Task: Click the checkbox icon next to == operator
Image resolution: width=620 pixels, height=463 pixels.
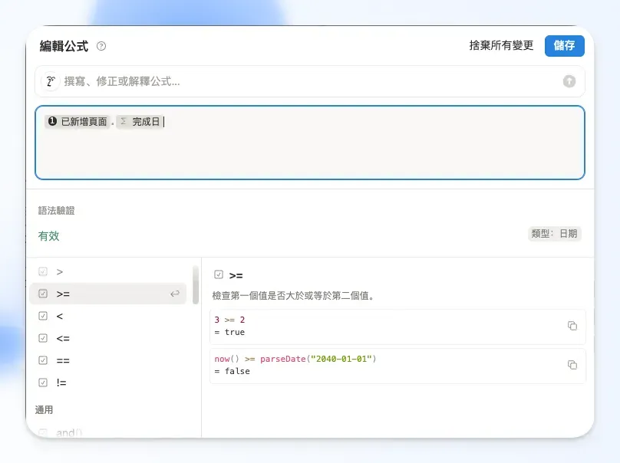Action: [43, 360]
